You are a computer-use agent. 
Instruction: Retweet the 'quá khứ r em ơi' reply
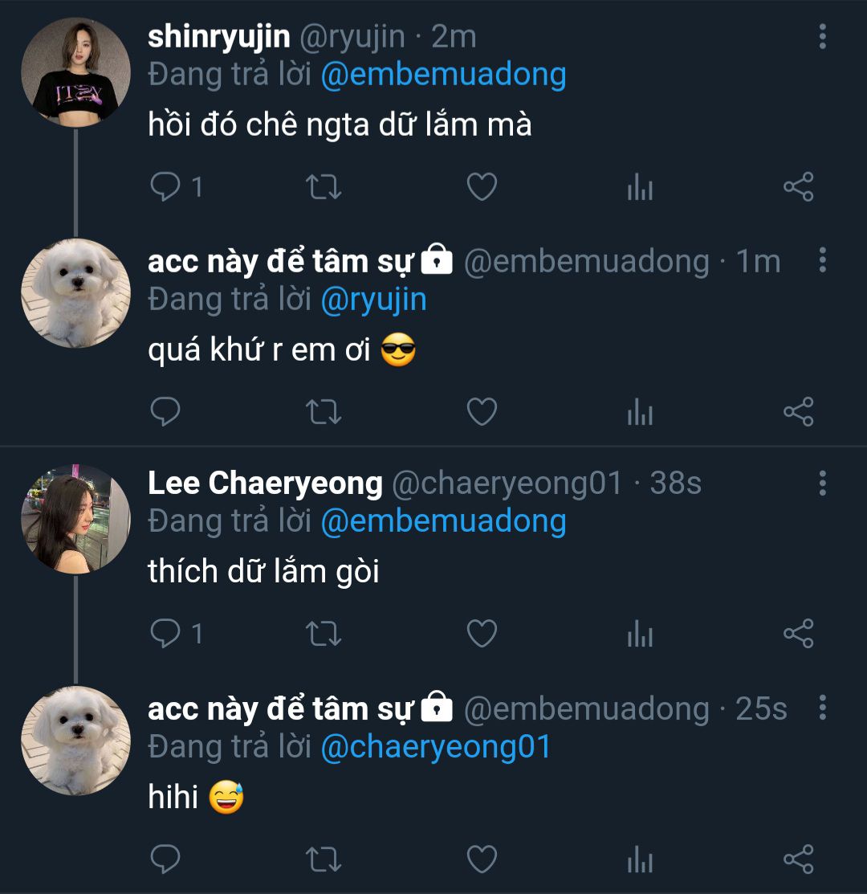(x=324, y=411)
